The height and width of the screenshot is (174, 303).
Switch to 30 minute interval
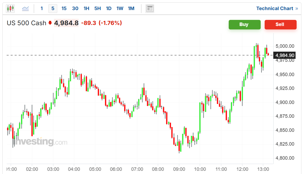click(75, 8)
